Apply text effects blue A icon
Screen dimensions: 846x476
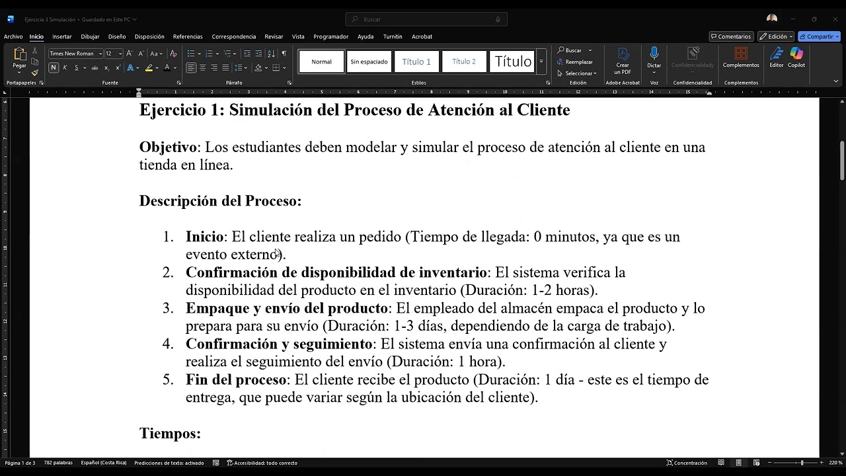click(x=130, y=67)
